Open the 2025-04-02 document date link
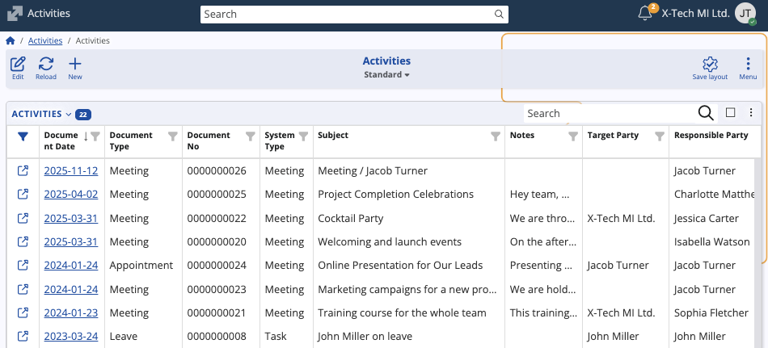This screenshot has height=348, width=768. click(x=71, y=195)
